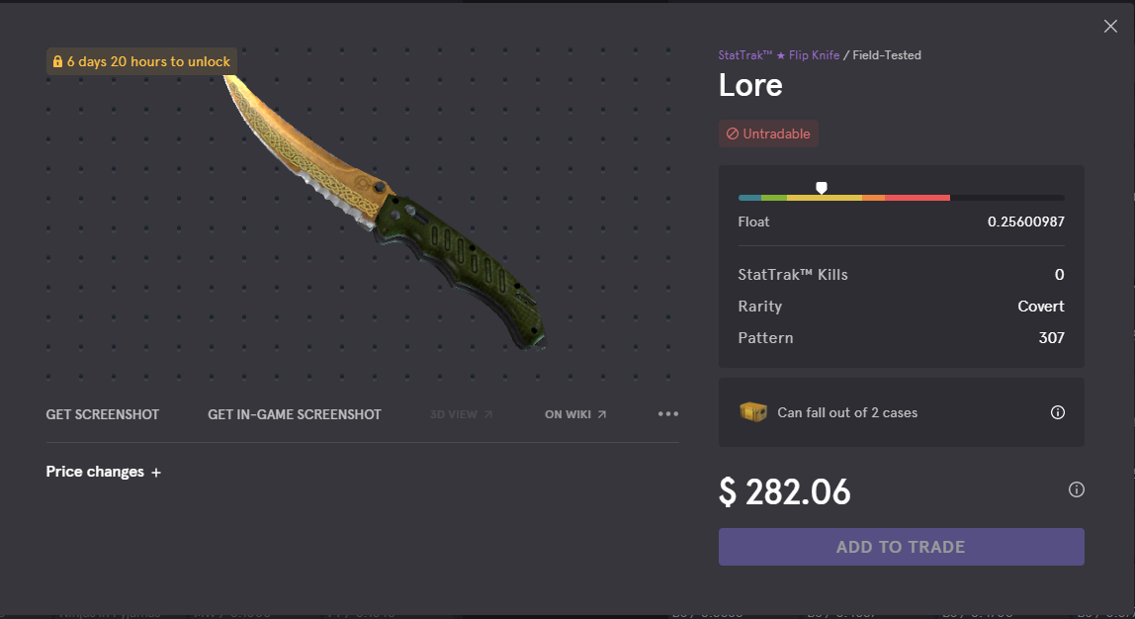Click the 3D VIEW arrow icon

[x=487, y=414]
